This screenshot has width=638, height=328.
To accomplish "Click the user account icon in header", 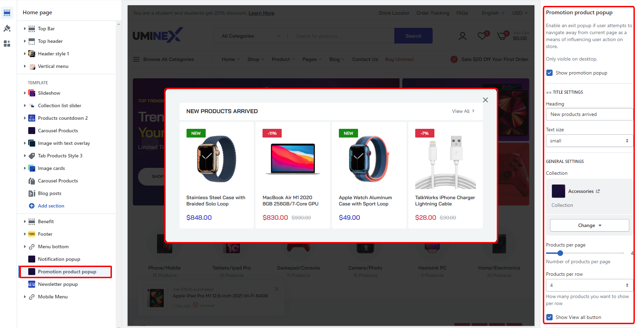I will 463,36.
